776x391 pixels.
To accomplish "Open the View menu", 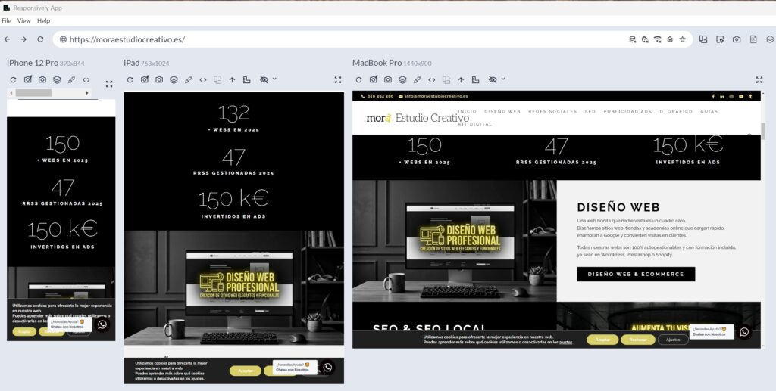I will click(23, 20).
